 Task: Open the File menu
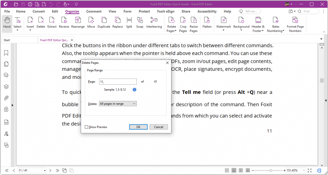pyautogui.click(x=7, y=11)
